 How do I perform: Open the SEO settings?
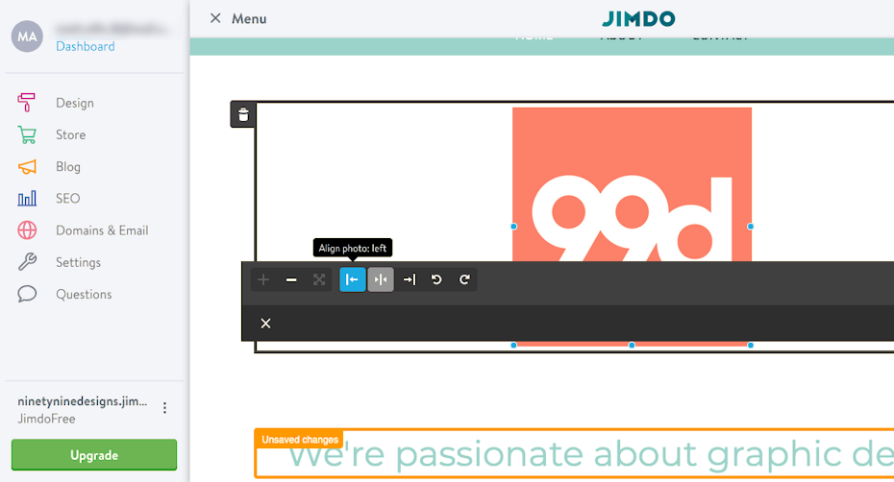67,199
